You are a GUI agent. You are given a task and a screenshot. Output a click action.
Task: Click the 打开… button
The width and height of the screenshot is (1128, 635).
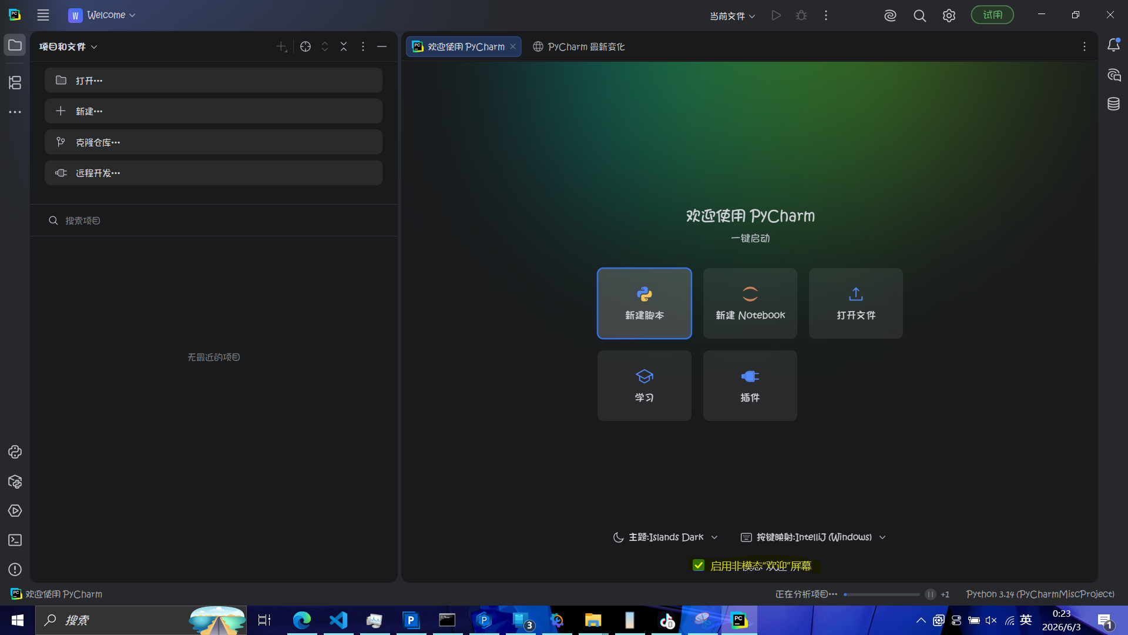[213, 81]
